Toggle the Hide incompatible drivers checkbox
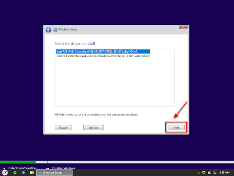Viewport: 234px width, 176px height. (56, 115)
